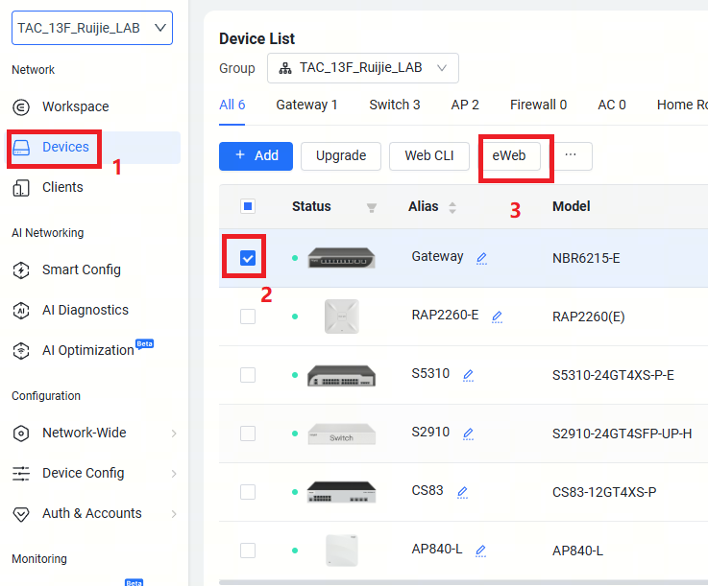Click the S2910 switch device image
Viewport: 708px width, 586px height.
341,434
